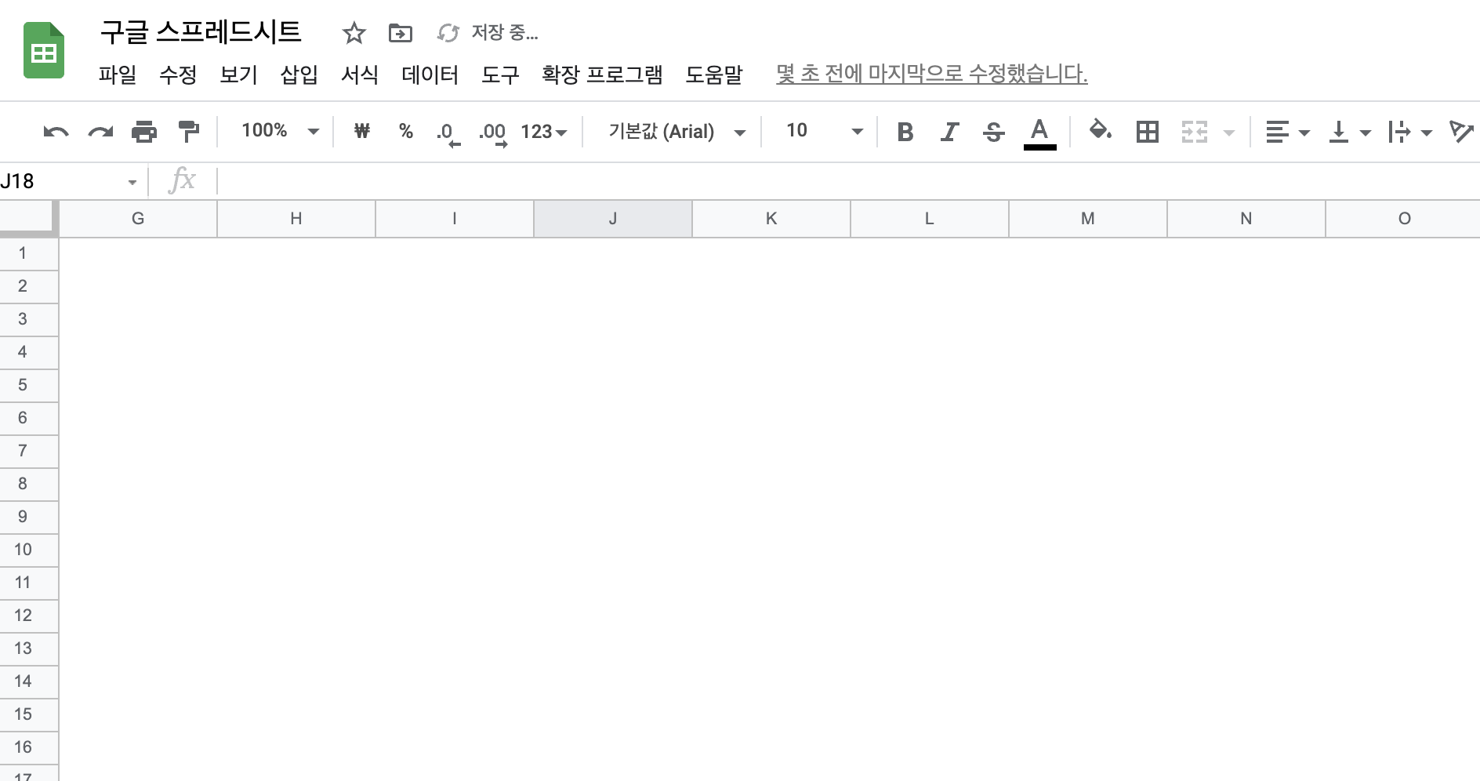
Task: Open the borders tool
Action: pyautogui.click(x=1148, y=132)
